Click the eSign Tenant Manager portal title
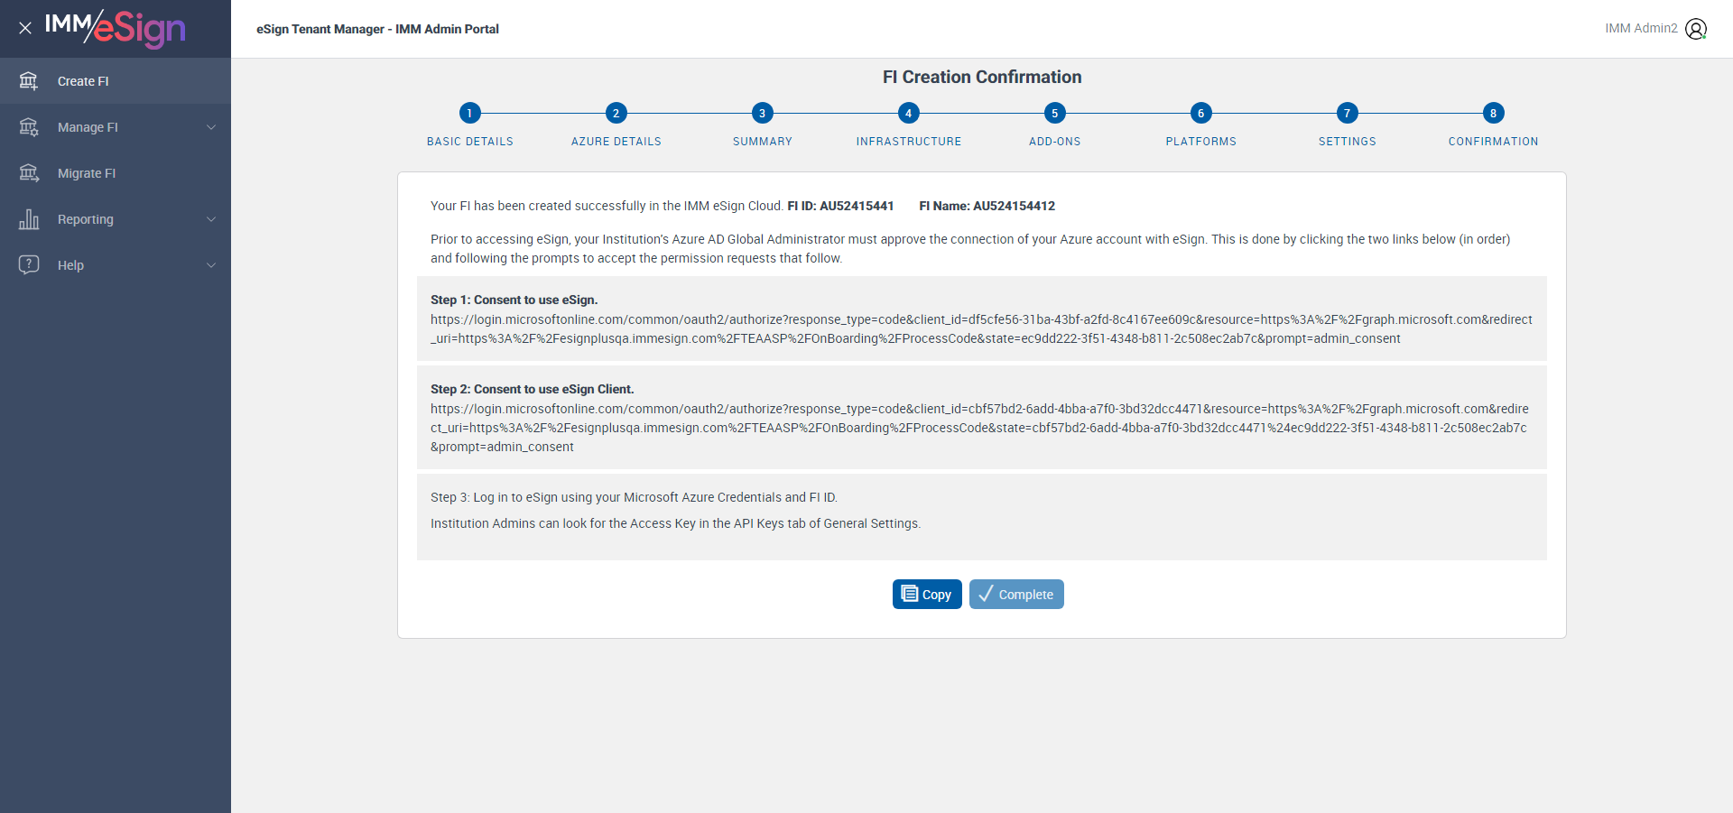The image size is (1733, 813). [377, 29]
